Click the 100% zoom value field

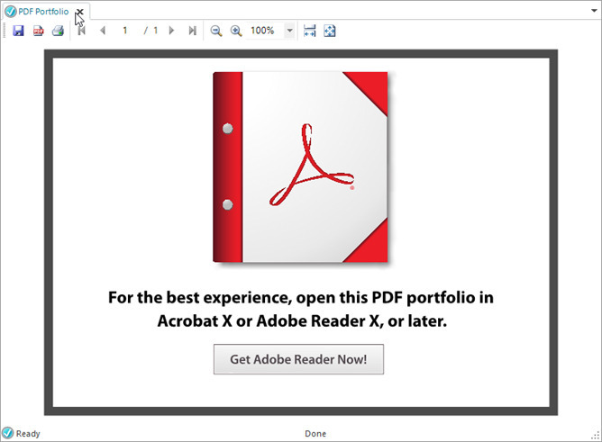(266, 31)
